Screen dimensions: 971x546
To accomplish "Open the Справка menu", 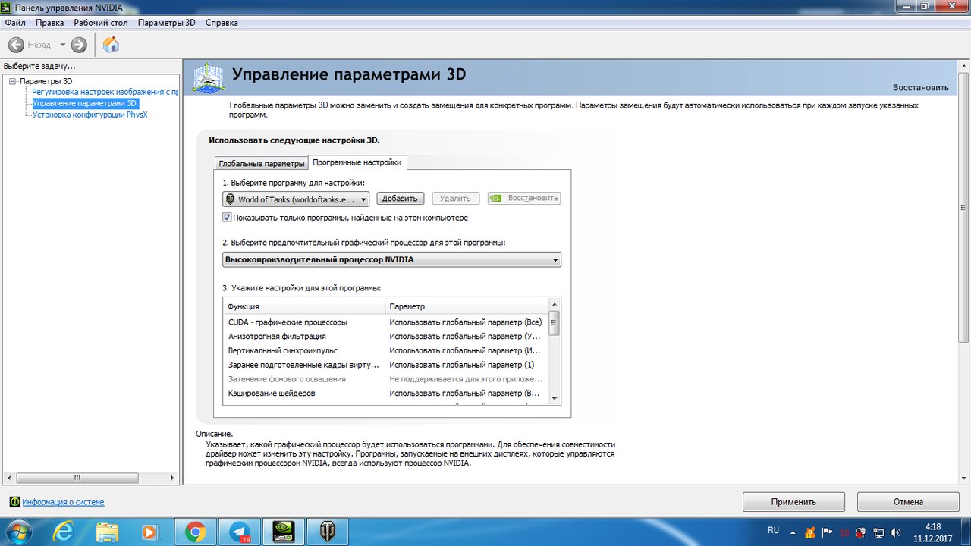I will point(222,23).
